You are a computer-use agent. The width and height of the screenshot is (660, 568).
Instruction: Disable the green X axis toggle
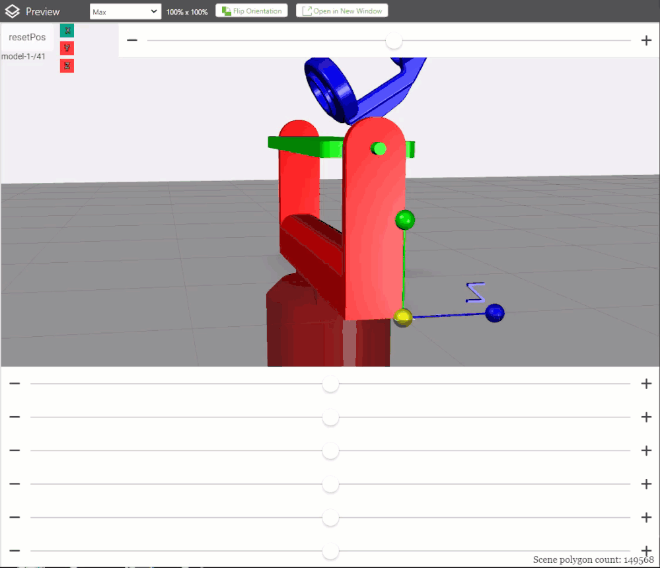(x=66, y=30)
